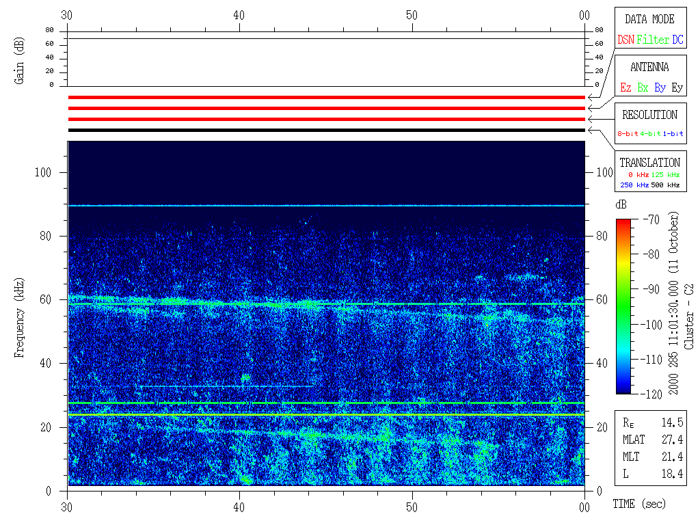The image size is (700, 525).
Task: Click the red DSN data mode label
Action: pos(625,40)
